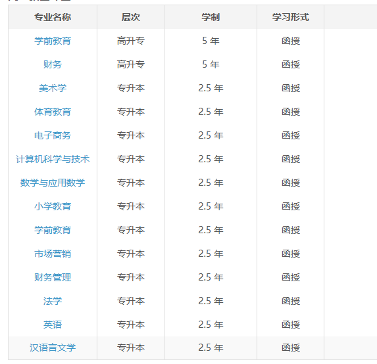Select 专升本 in the 市场营销 row
This screenshot has height=364, width=377.
click(130, 254)
